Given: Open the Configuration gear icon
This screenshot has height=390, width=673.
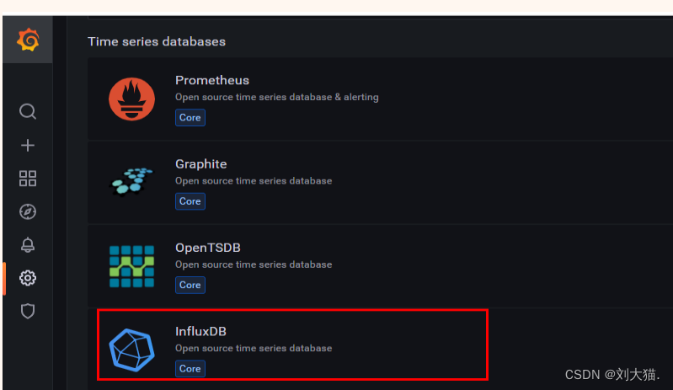Looking at the screenshot, I should coord(28,277).
